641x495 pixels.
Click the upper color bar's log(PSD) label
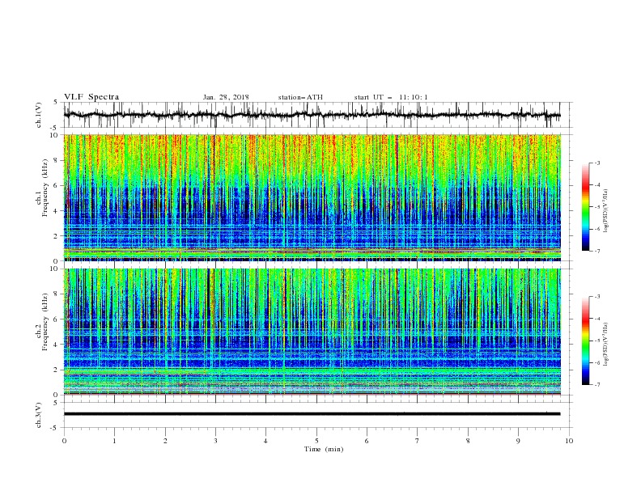[x=606, y=211]
